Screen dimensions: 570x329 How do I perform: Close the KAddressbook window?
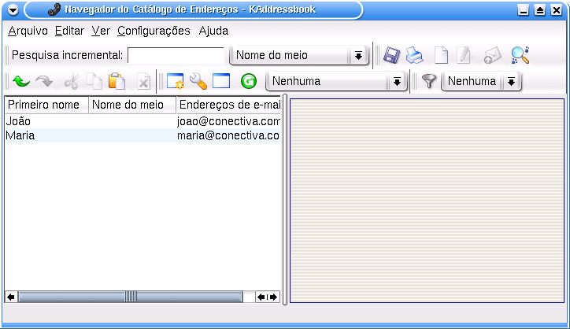(557, 10)
